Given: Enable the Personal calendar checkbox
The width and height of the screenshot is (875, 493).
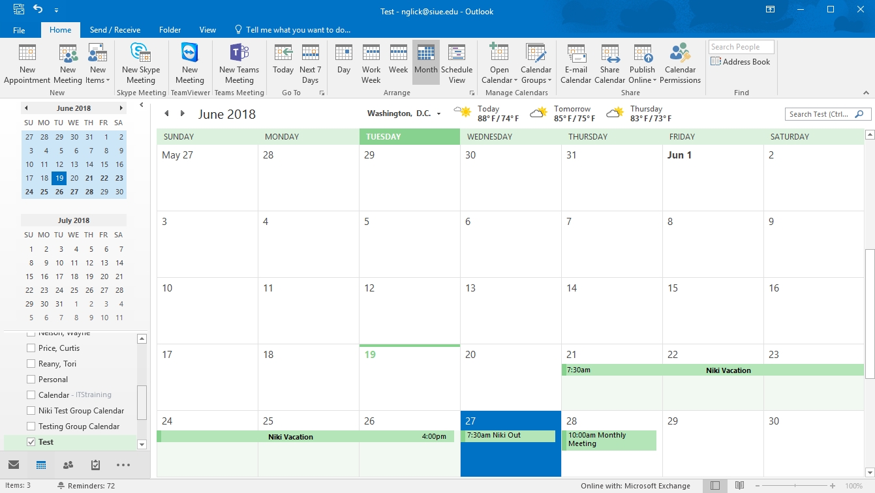Looking at the screenshot, I should [x=31, y=380].
